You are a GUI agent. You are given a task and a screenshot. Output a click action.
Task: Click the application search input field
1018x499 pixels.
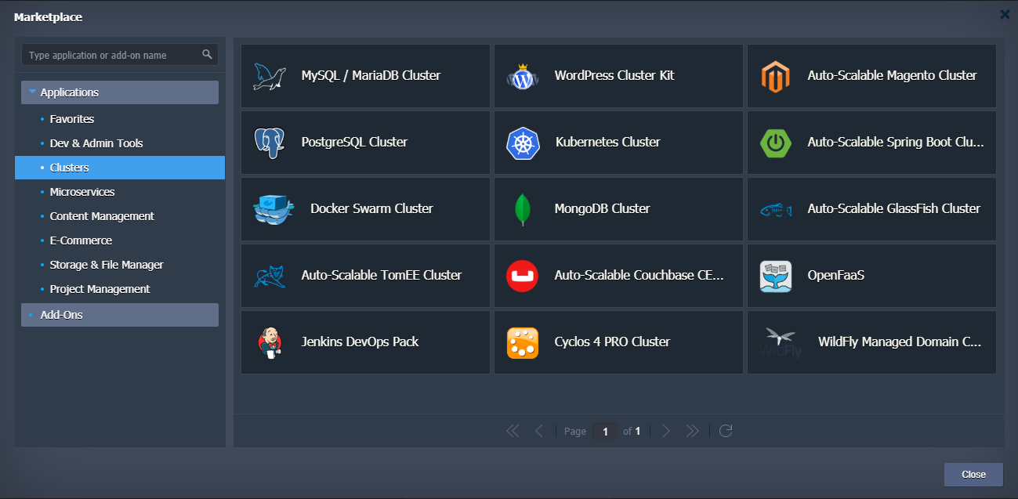point(111,55)
